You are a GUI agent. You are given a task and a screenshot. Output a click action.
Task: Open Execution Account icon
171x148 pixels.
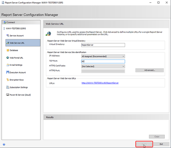7,72
